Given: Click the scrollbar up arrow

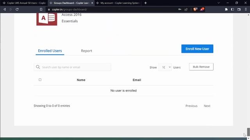Looking at the screenshot, I should pos(248,15).
